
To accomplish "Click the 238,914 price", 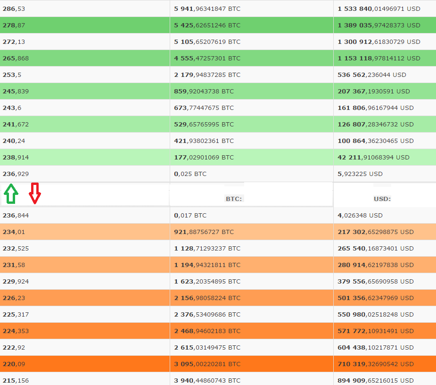I will click(x=16, y=157).
